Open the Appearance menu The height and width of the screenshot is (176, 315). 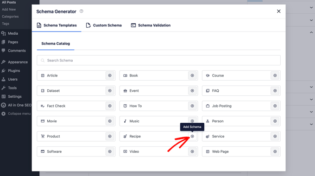tap(18, 62)
